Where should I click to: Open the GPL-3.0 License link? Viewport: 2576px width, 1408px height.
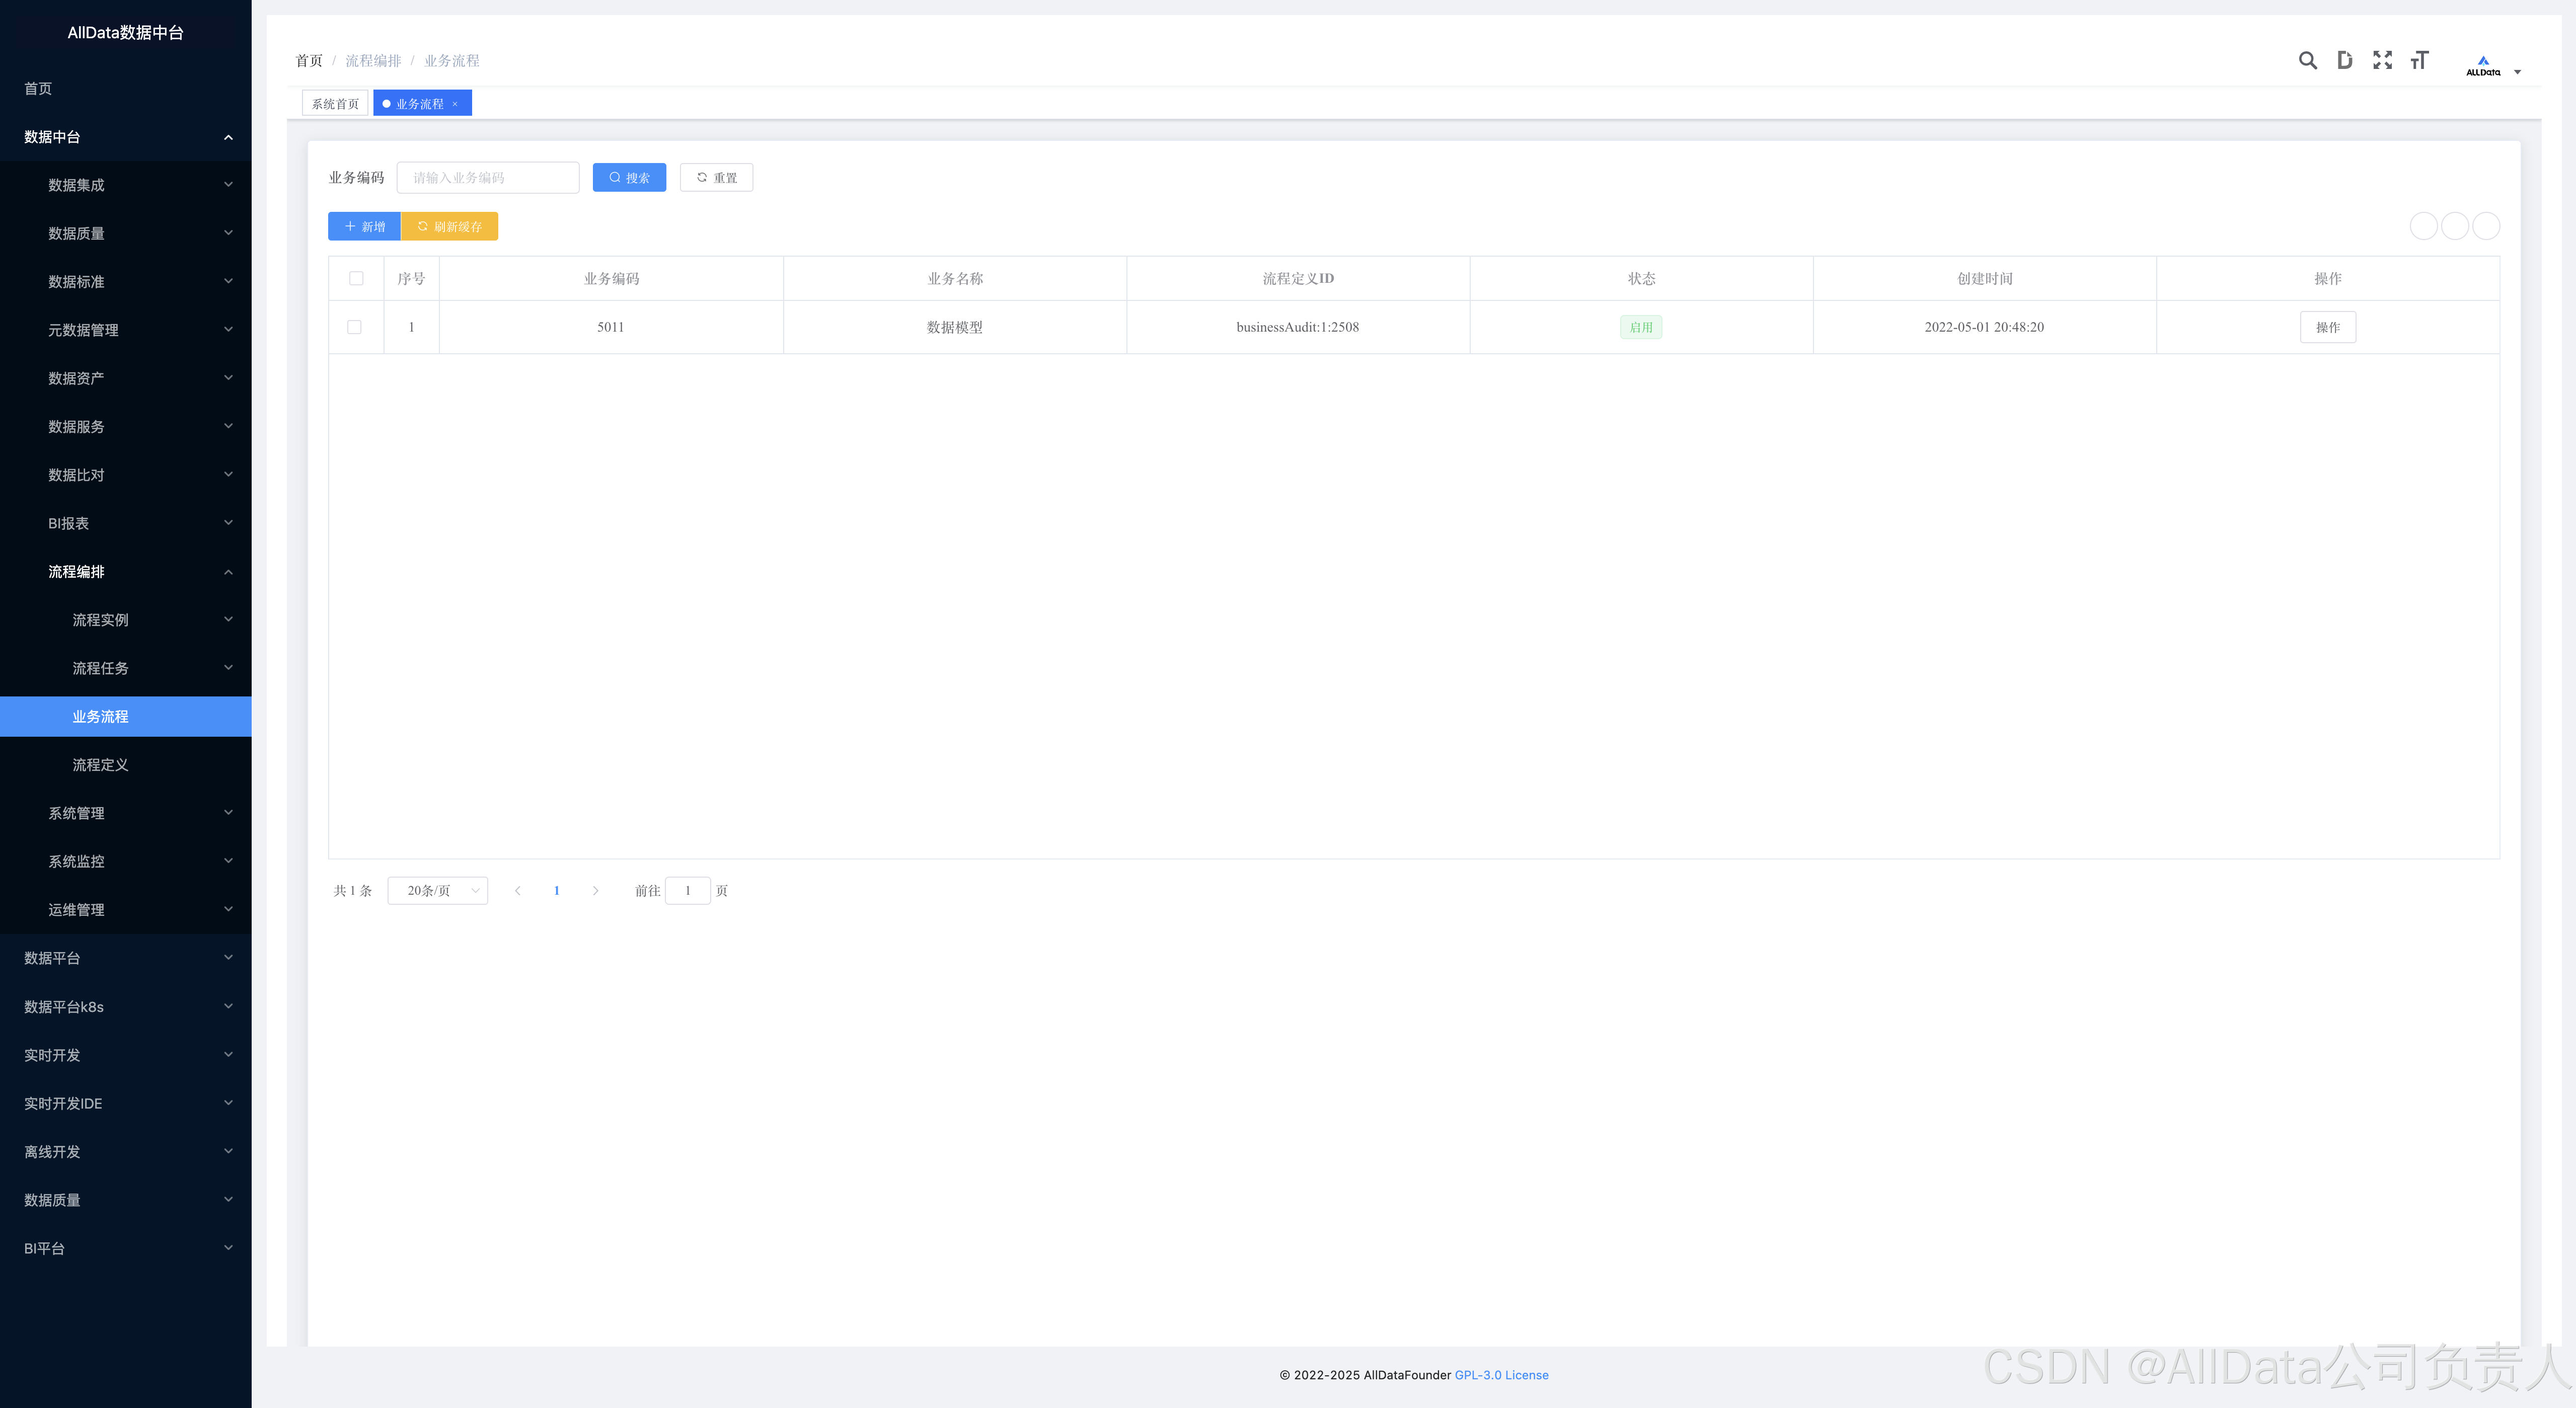pyautogui.click(x=1501, y=1375)
